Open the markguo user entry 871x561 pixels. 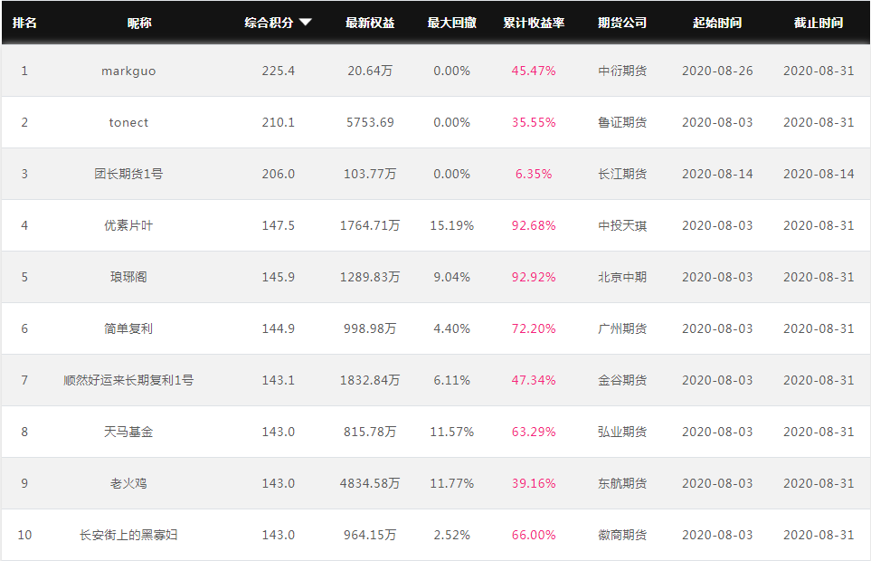tap(128, 71)
